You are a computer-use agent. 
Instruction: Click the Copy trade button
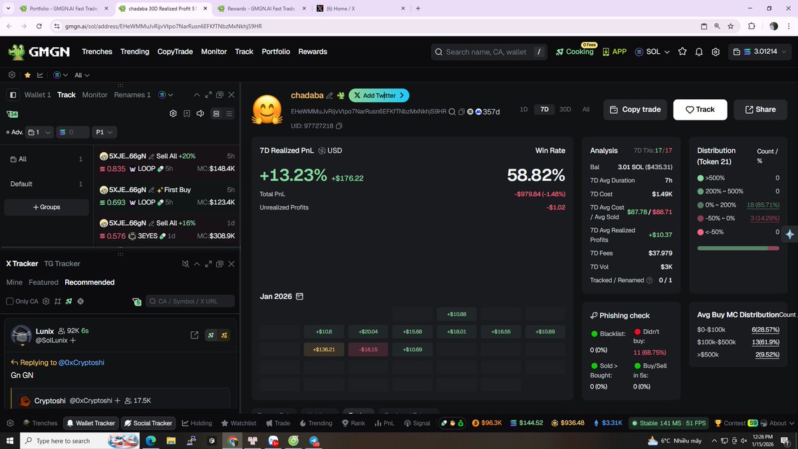(635, 110)
